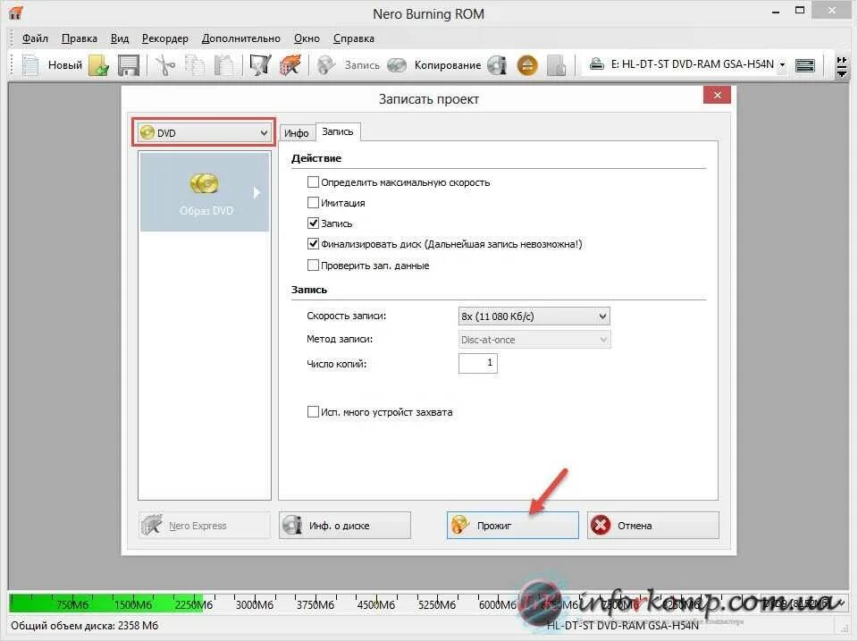Switch to the Инфо tab
This screenshot has height=641, width=858.
click(297, 133)
